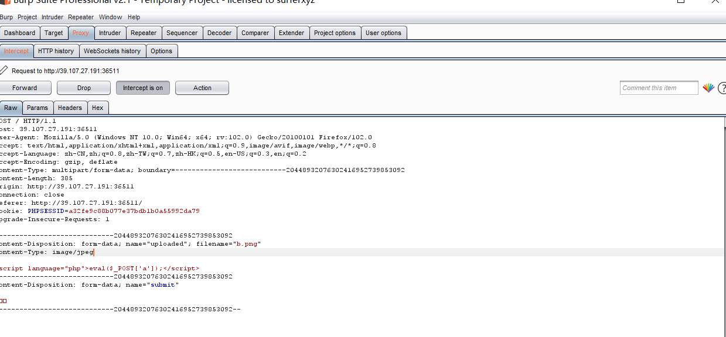Switch to the Repeater tool tab
The width and height of the screenshot is (726, 337).
(x=144, y=33)
